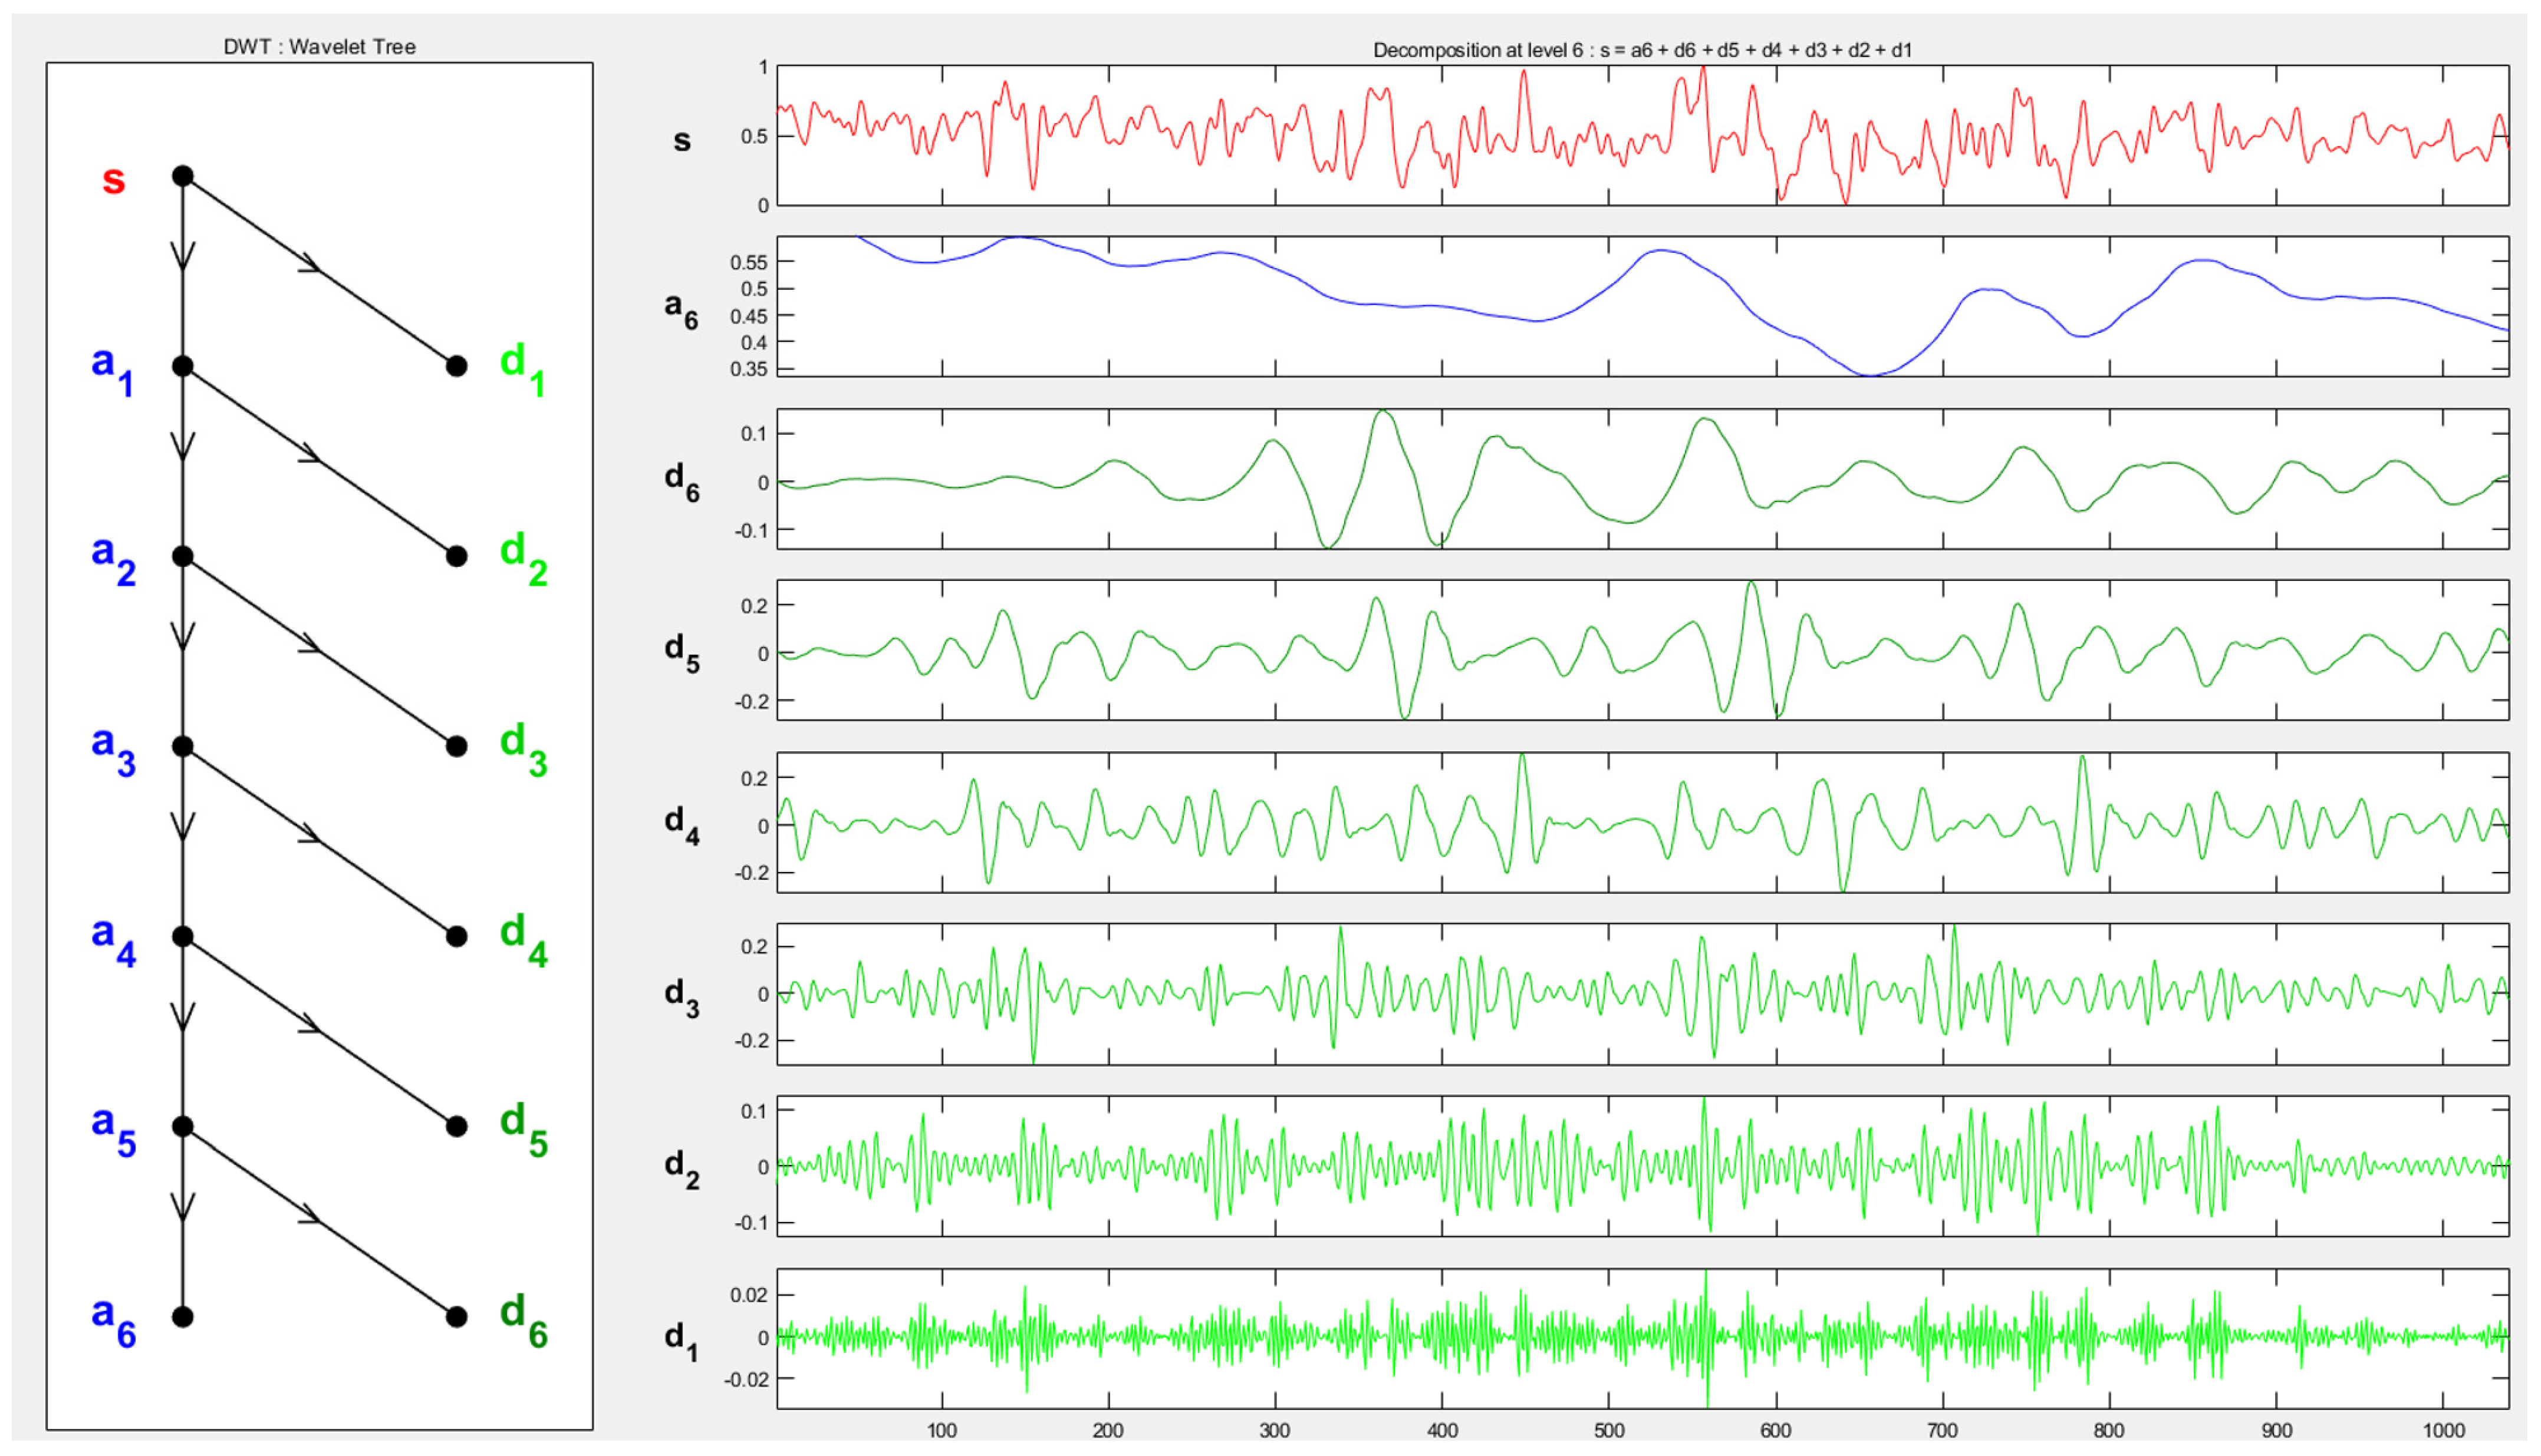Select node a5 in the wavelet tree

[x=182, y=1127]
